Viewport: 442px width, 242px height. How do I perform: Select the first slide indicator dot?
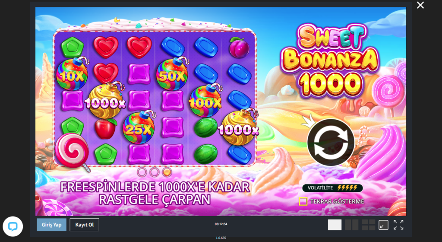coord(142,172)
